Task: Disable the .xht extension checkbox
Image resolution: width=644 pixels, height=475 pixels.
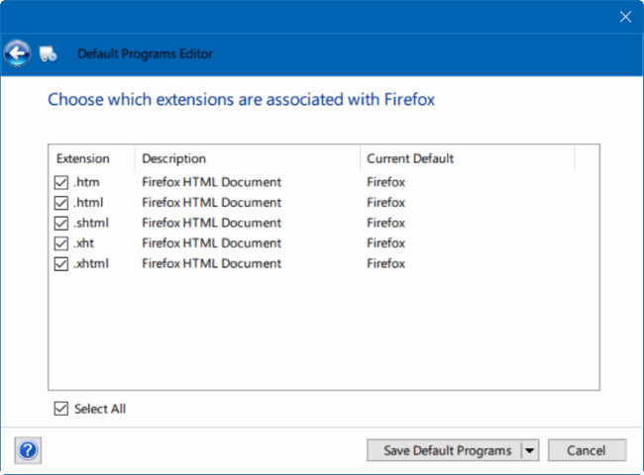Action: pyautogui.click(x=62, y=243)
